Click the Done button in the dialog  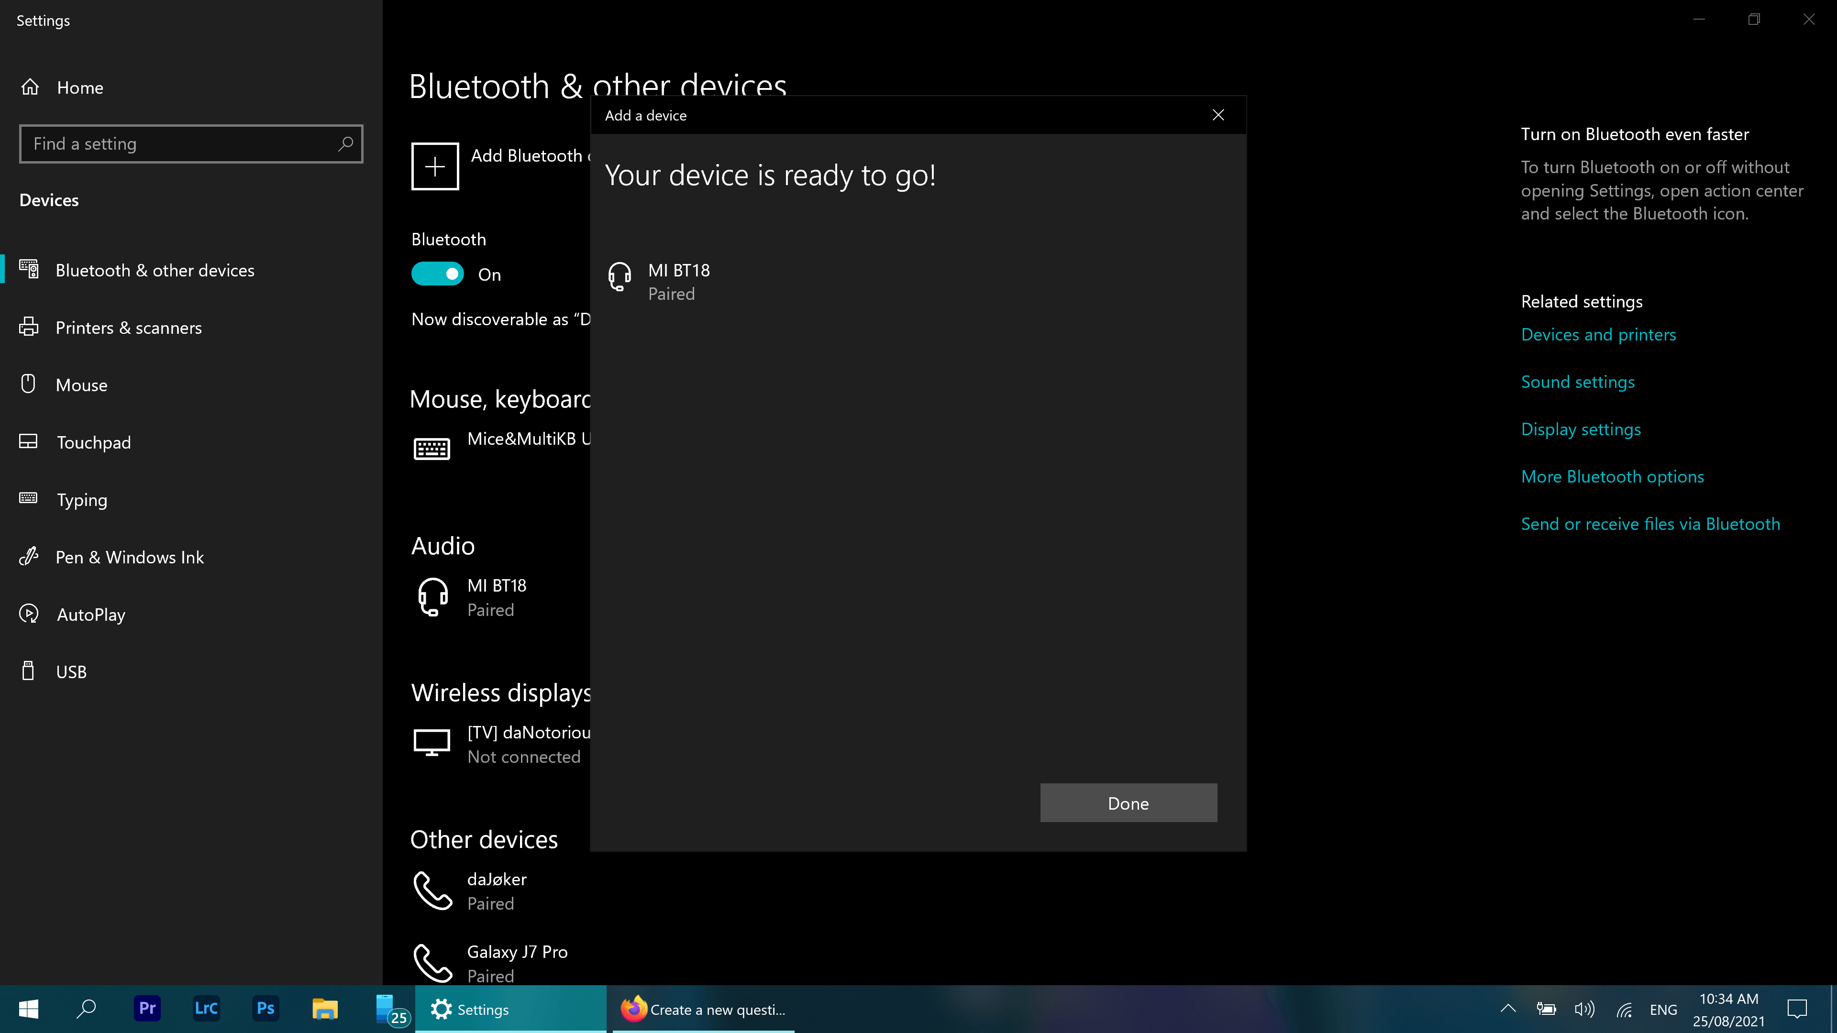click(1128, 803)
